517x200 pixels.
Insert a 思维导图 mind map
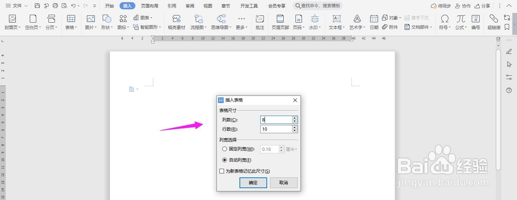click(x=222, y=22)
